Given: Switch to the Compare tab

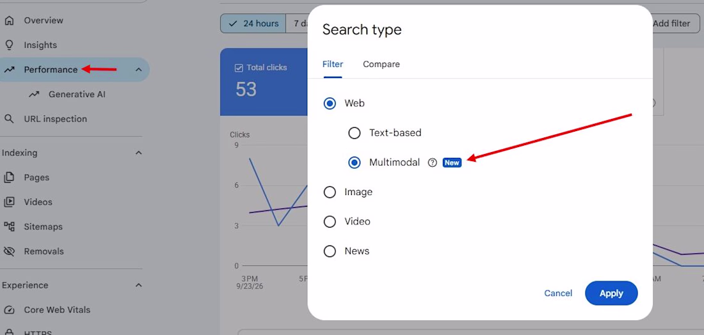Looking at the screenshot, I should [381, 65].
